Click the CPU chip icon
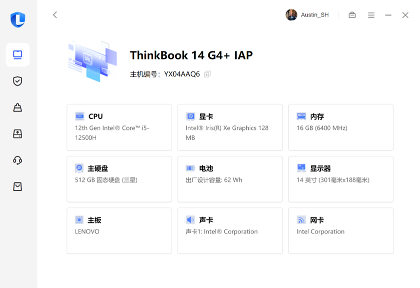This screenshot has height=288, width=420. coord(80,116)
